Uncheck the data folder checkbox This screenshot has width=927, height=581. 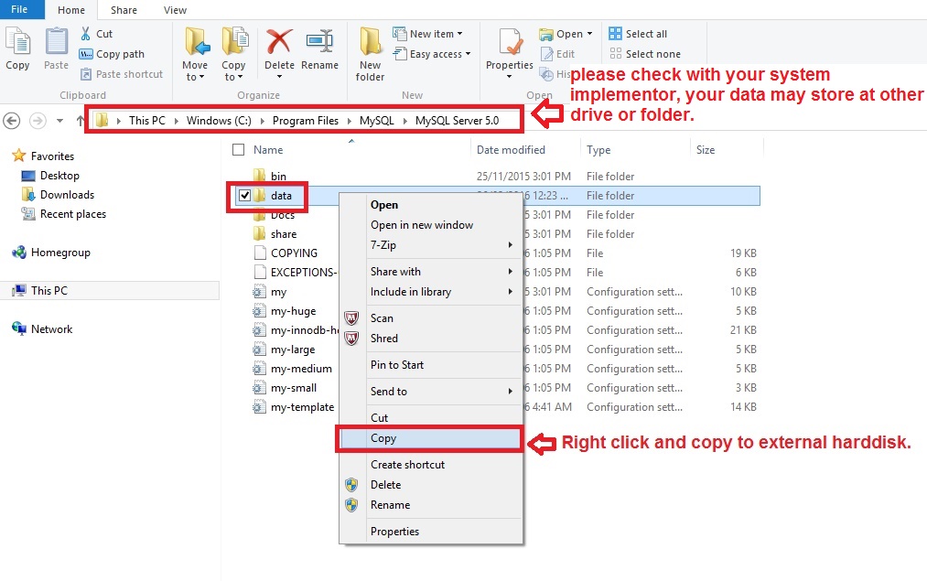[x=244, y=196]
